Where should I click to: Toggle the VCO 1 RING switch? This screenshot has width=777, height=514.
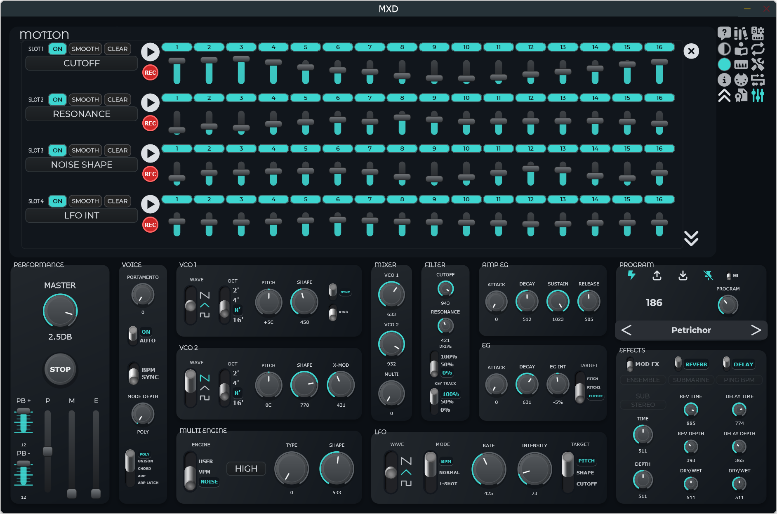coord(332,312)
